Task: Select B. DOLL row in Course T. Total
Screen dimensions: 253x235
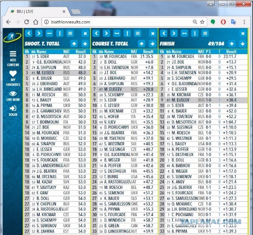Action: point(124,62)
